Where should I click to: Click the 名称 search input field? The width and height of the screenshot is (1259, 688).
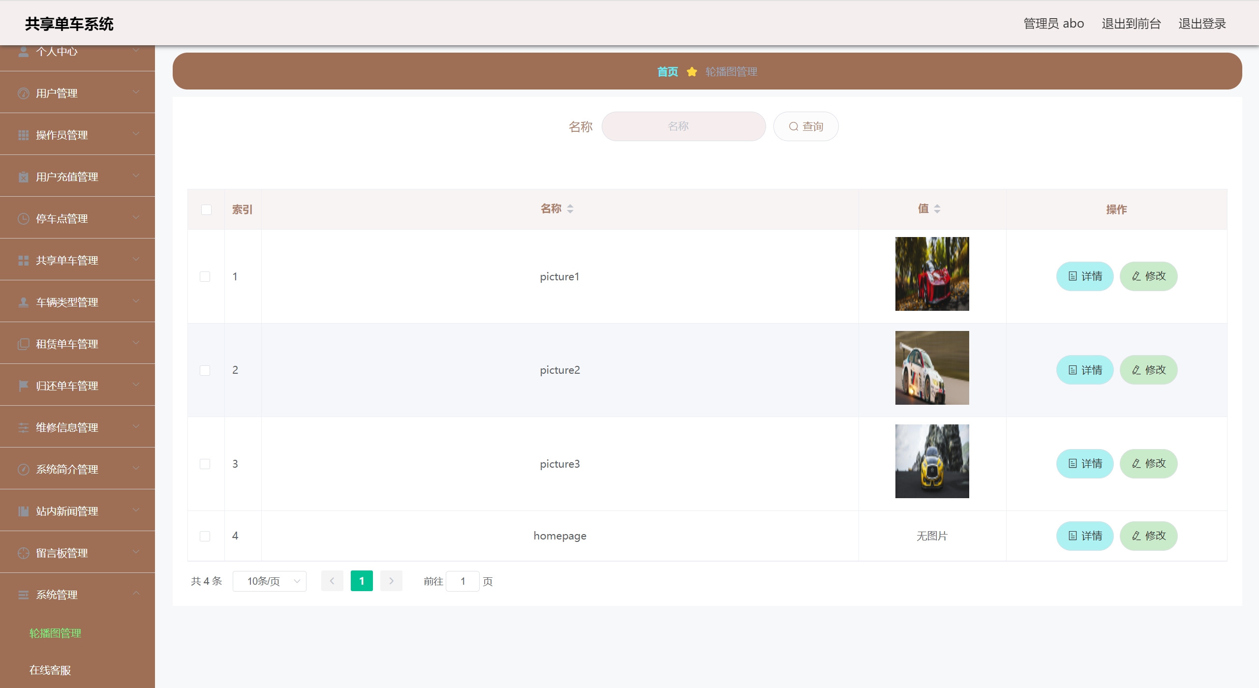683,126
